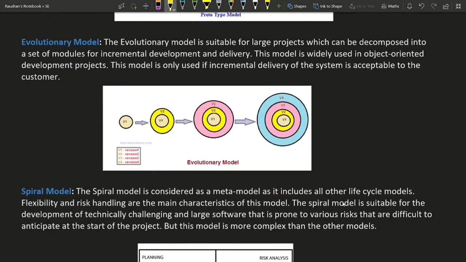Select the green pen in the toolbar
The width and height of the screenshot is (466, 262).
point(194,6)
